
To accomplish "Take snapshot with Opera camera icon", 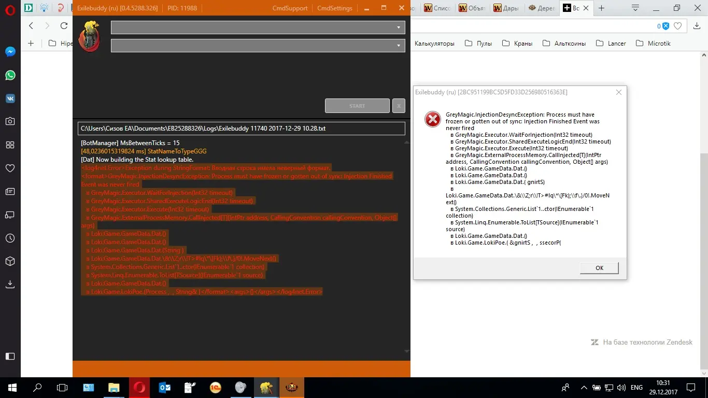I will (x=10, y=121).
